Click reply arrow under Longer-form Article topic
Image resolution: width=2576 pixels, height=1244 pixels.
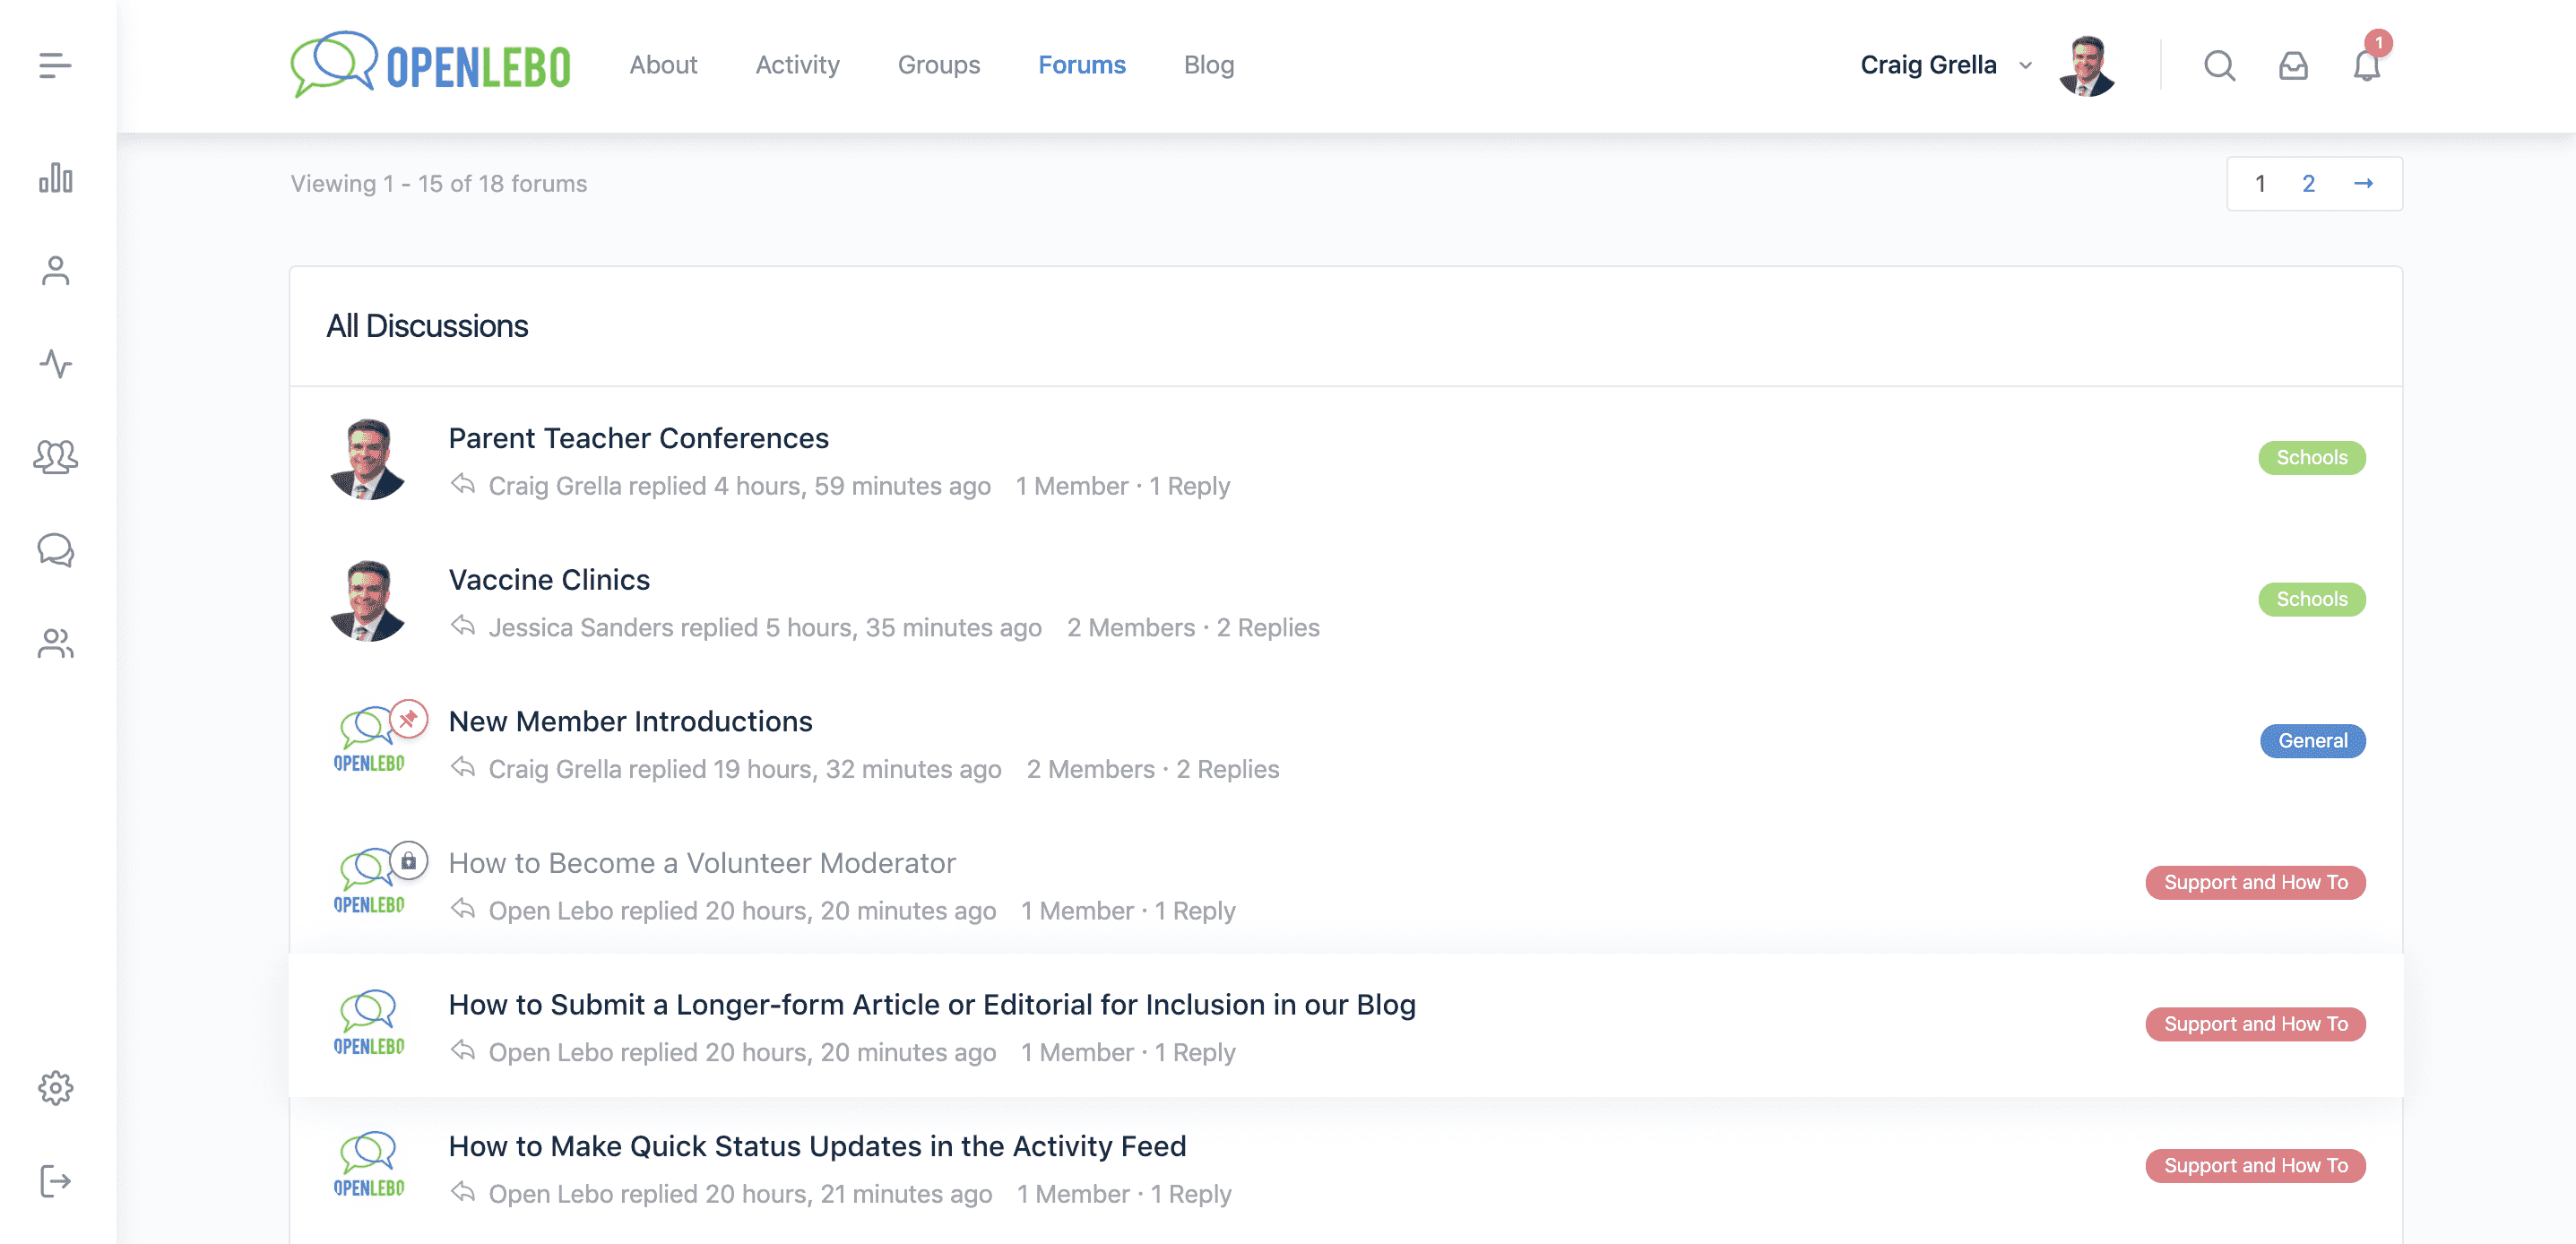pyautogui.click(x=462, y=1052)
